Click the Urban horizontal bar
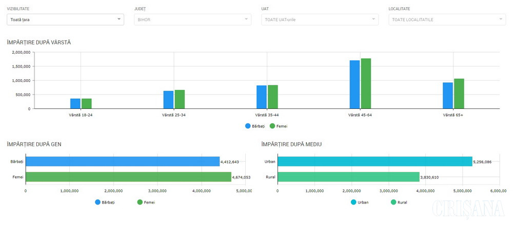 [374, 162]
